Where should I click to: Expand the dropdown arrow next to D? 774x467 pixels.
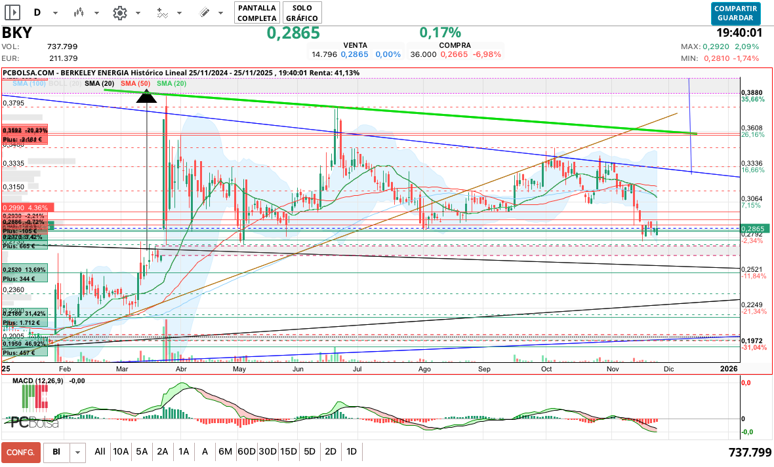(55, 13)
